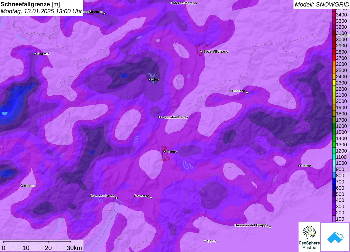Image resolution: width=350 pixels, height=252 pixels.
Task: Click the Trento label text
Action: [x=172, y=152]
